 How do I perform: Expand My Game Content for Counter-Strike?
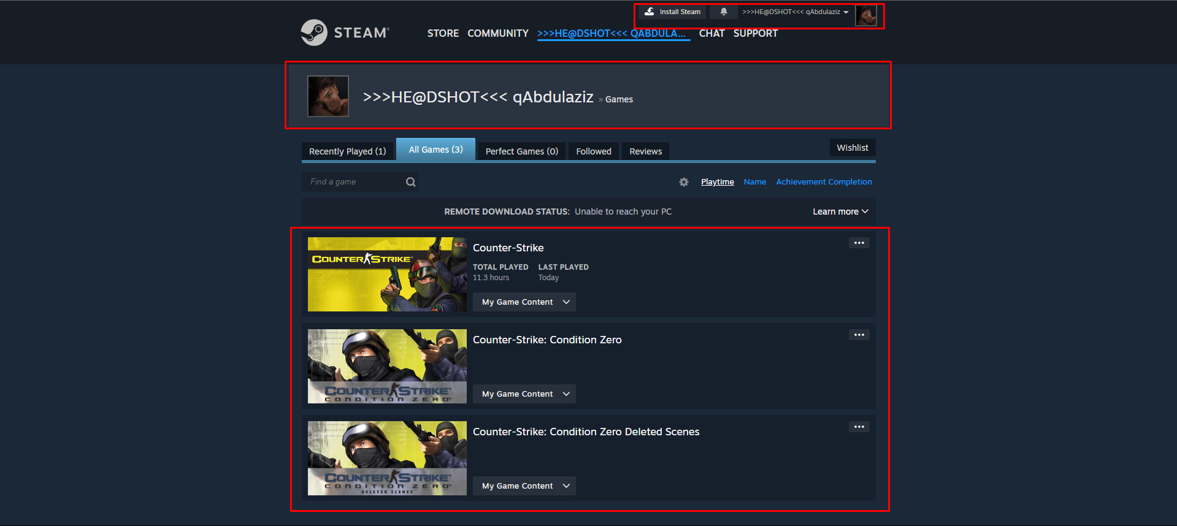(524, 302)
